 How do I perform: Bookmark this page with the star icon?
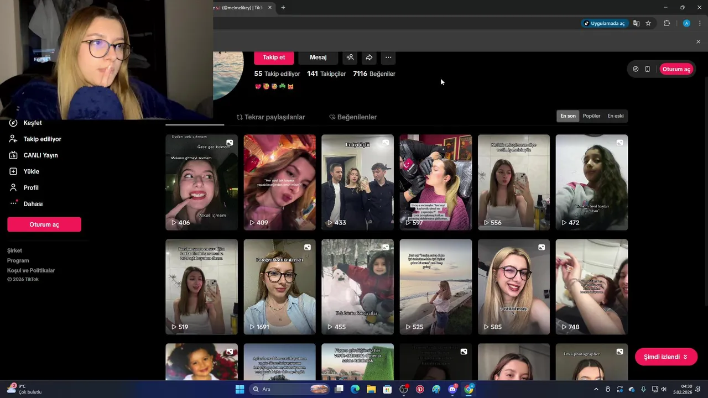point(648,23)
